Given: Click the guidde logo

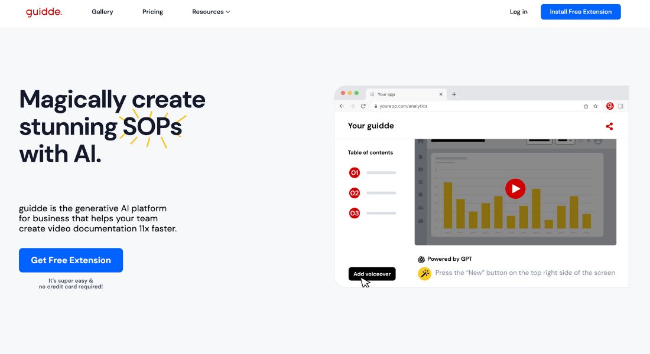Looking at the screenshot, I should click(44, 12).
